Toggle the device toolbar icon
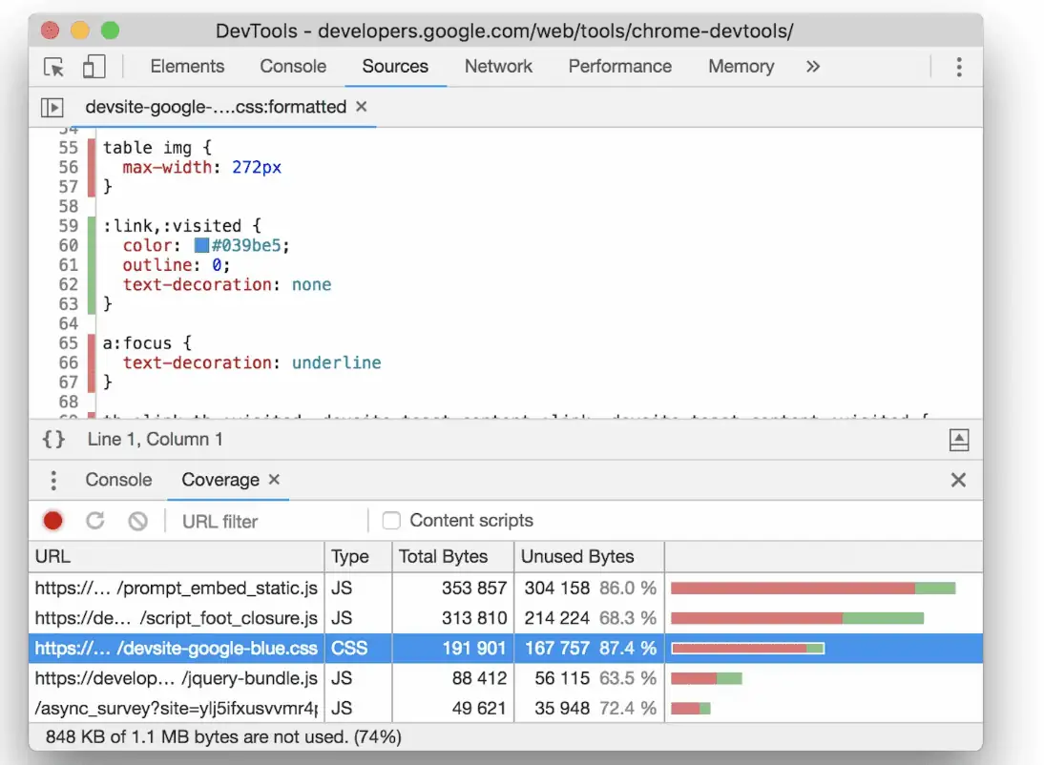The height and width of the screenshot is (765, 1044). click(x=93, y=67)
